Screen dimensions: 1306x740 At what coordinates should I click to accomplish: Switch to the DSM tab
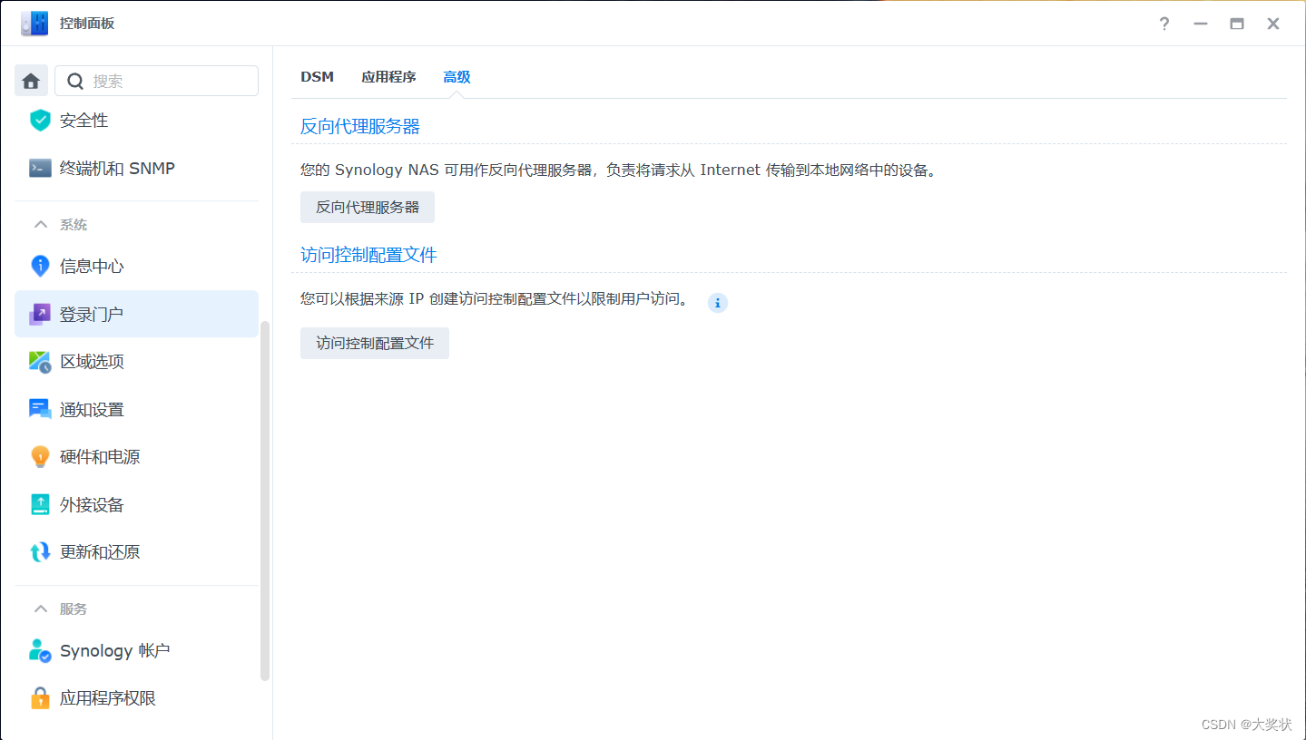point(317,77)
